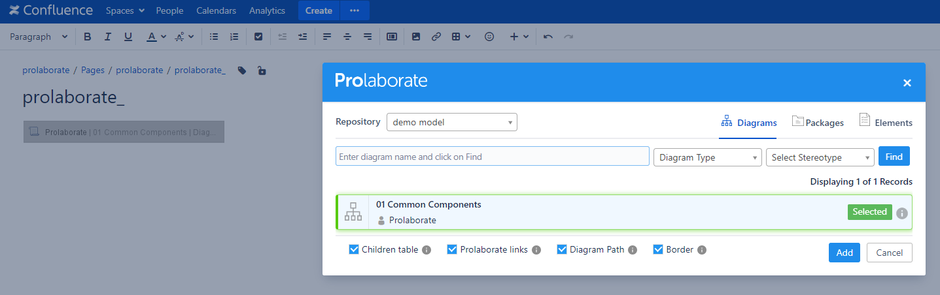940x295 pixels.
Task: Open the Select Stereotype dropdown
Action: coord(820,157)
